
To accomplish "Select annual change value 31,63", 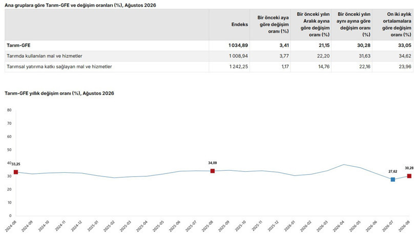I will [365, 56].
